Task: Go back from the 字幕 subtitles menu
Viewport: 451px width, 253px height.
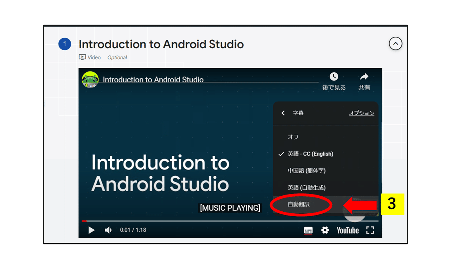Action: point(283,113)
